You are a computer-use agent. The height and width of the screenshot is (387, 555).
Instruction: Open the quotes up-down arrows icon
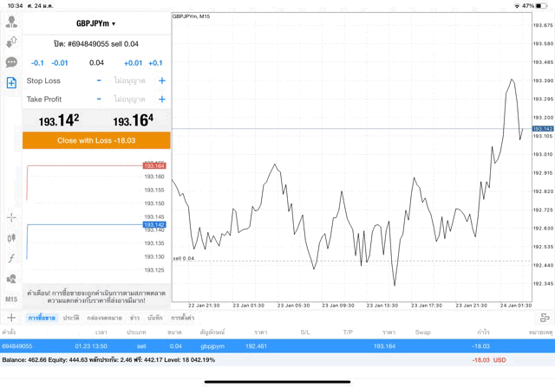click(11, 42)
